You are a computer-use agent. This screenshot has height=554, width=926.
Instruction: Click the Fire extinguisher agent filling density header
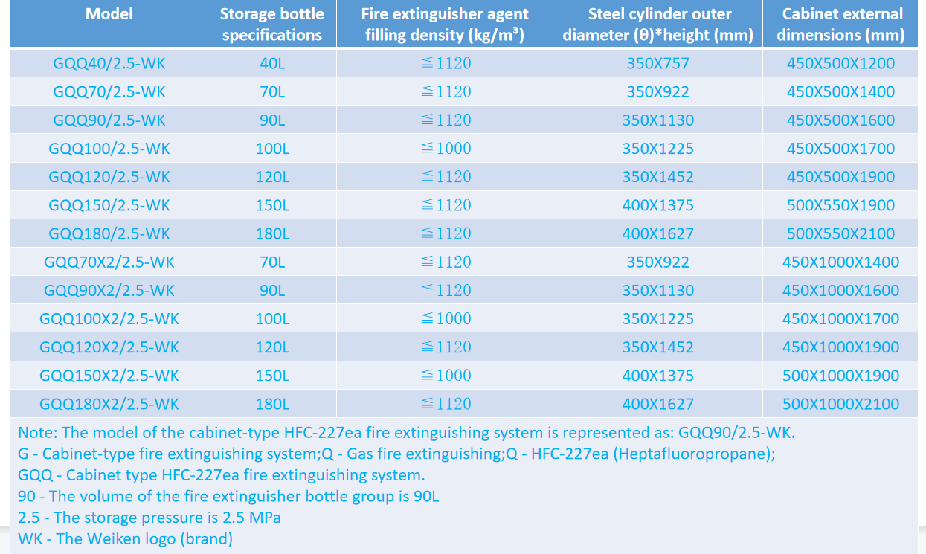click(445, 25)
